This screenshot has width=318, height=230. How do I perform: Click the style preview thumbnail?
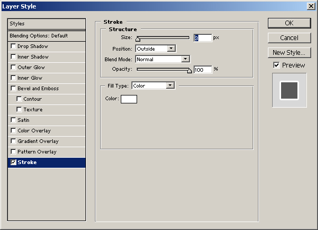(290, 90)
